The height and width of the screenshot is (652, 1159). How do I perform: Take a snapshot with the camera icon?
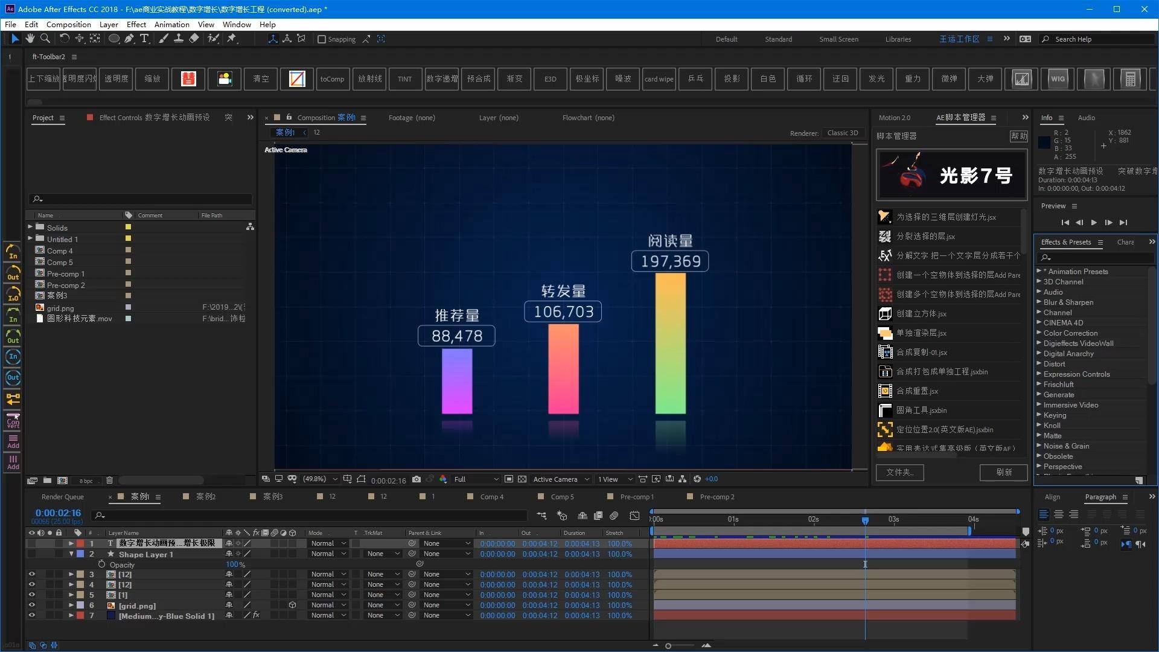[x=417, y=479]
